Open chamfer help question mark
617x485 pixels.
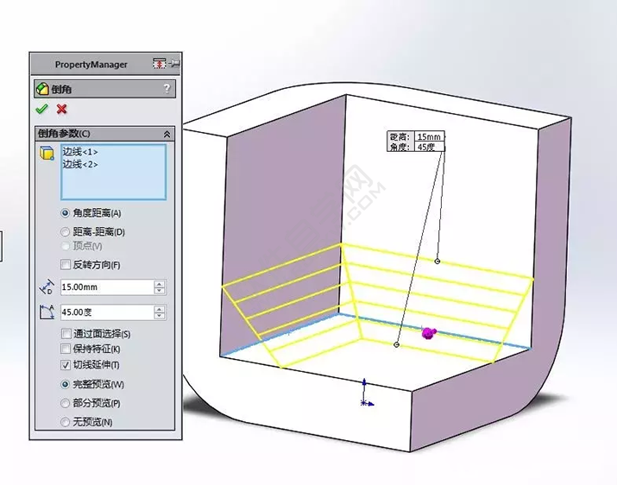(167, 88)
